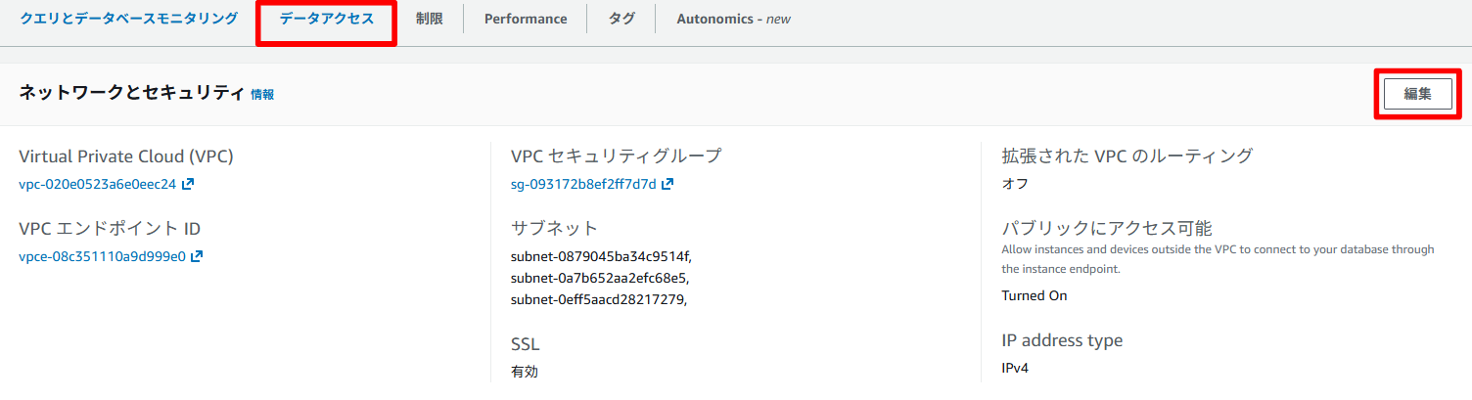This screenshot has height=400, width=1472.
Task: Click the Turned On public access value
Action: 1034,295
